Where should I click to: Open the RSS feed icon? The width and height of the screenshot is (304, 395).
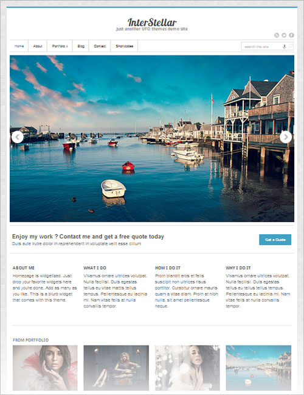[277, 35]
